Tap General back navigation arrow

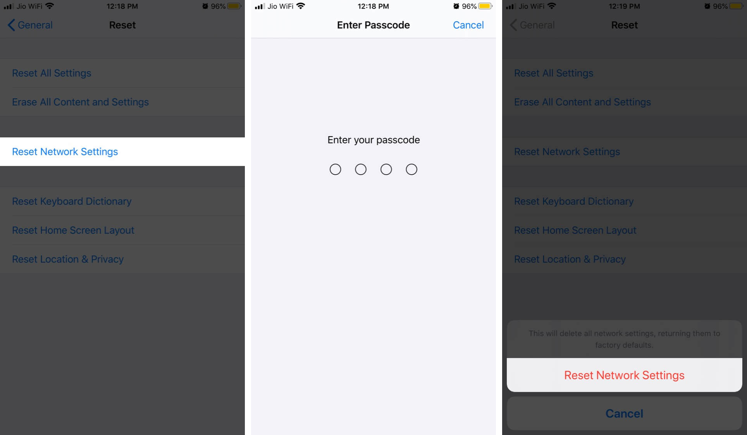coord(10,24)
